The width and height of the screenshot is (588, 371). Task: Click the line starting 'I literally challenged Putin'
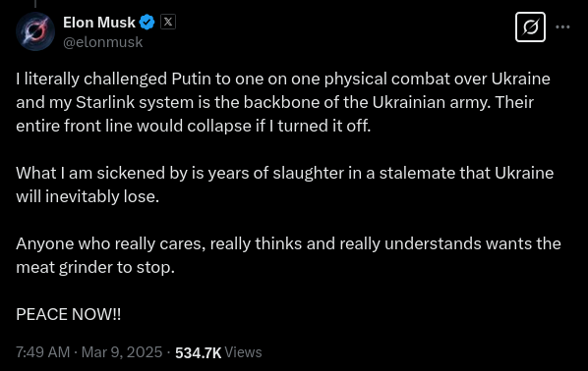coord(283,79)
